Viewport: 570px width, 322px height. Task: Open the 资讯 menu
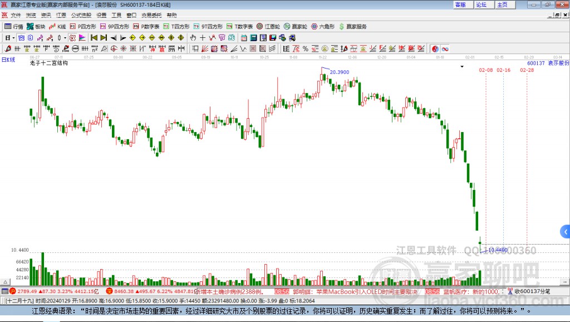[46, 15]
